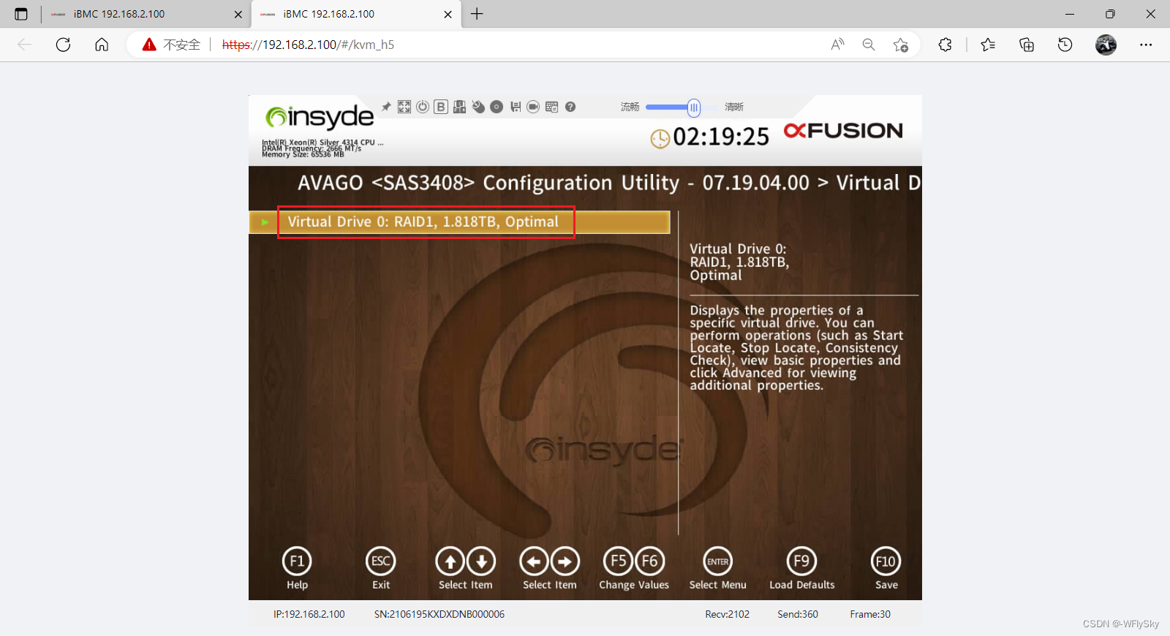The height and width of the screenshot is (636, 1170).
Task: Click the floppy image save icon
Action: tap(516, 107)
